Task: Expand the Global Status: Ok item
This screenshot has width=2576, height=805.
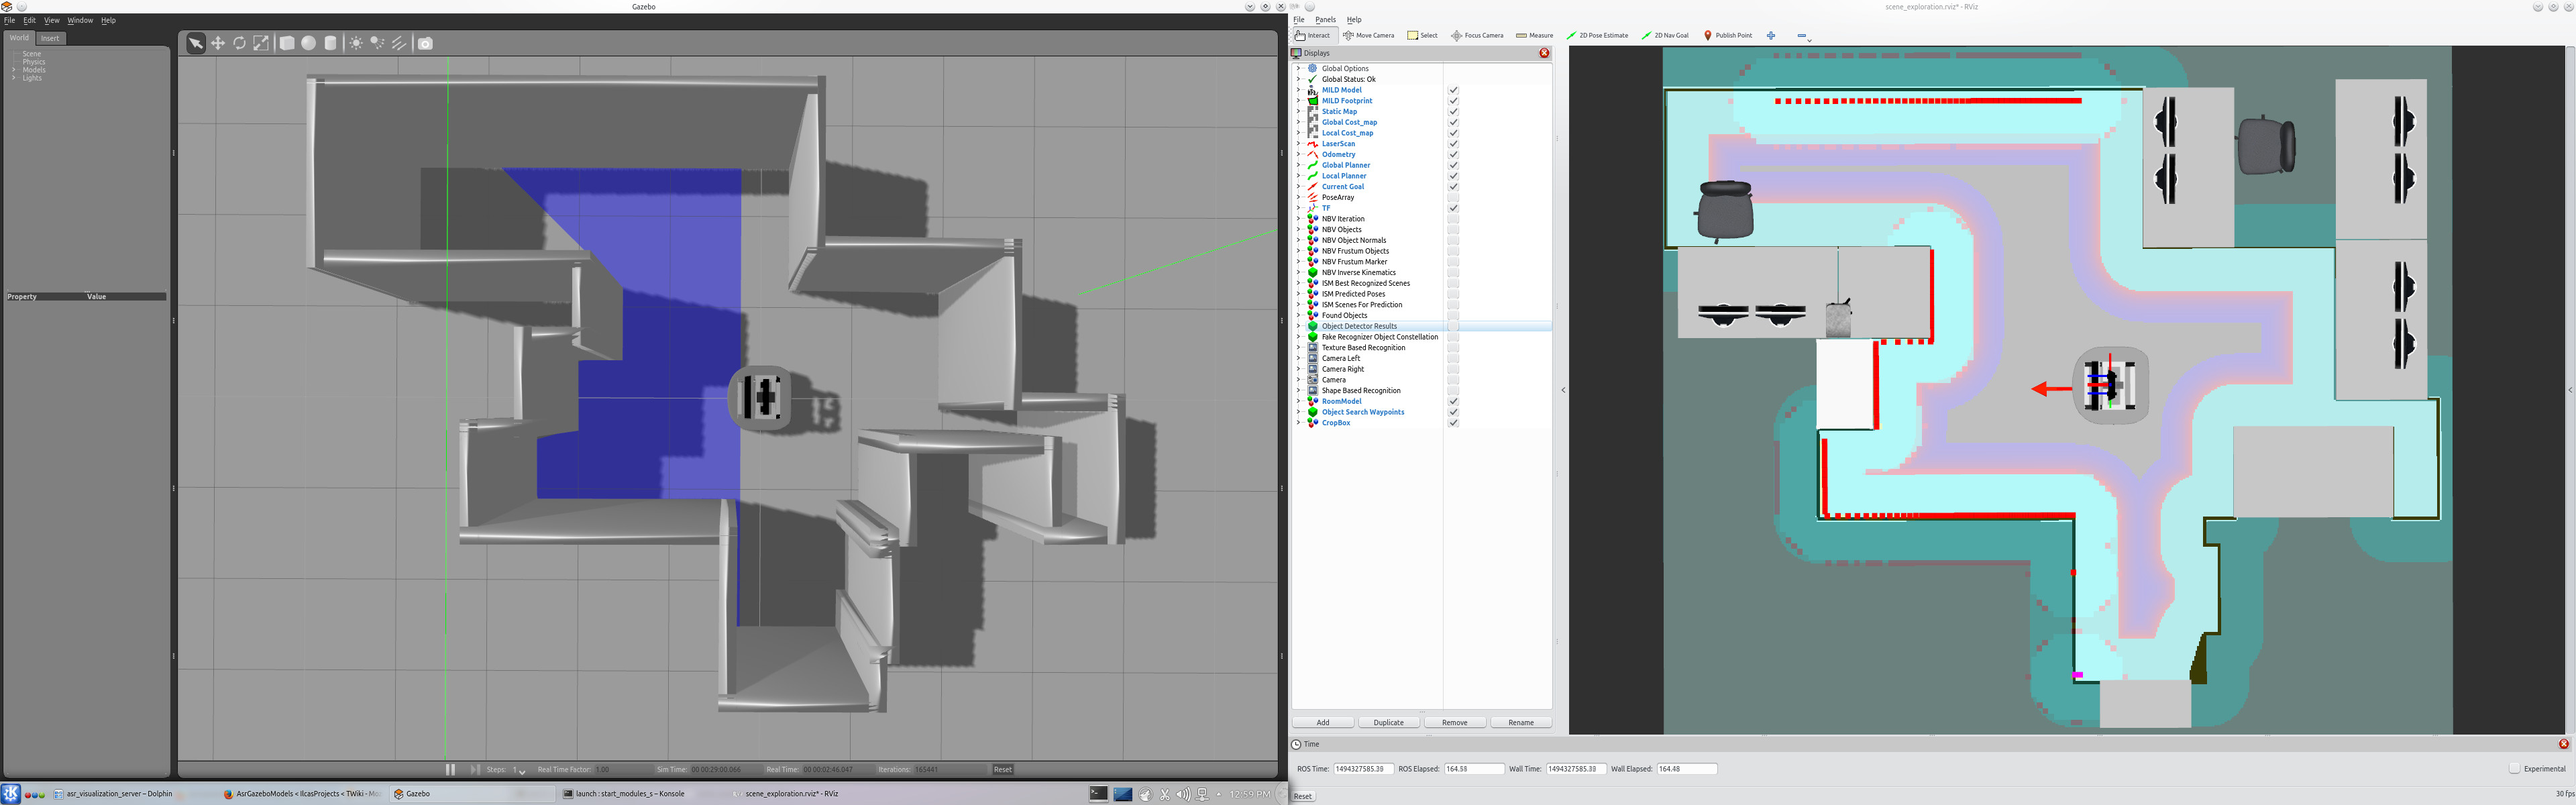Action: click(x=1299, y=79)
